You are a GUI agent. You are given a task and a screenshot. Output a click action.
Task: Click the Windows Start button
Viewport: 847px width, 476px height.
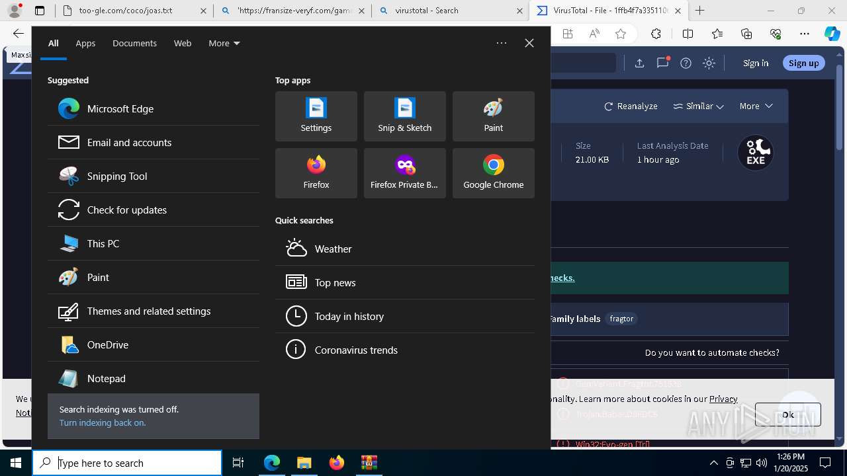(x=16, y=463)
